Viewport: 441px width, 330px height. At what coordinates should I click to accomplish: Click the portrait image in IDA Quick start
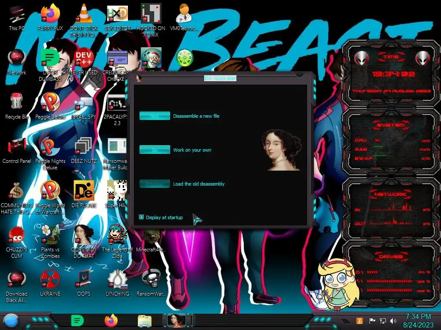coord(282,150)
